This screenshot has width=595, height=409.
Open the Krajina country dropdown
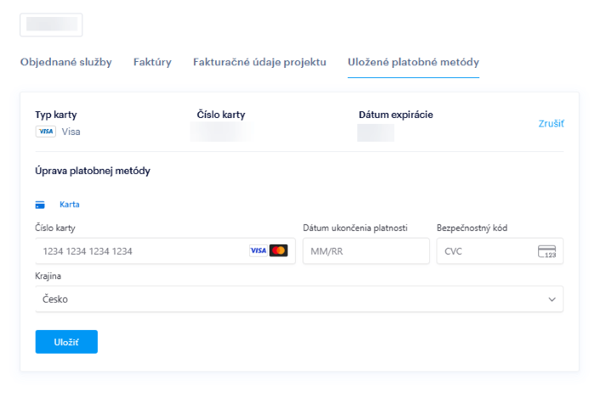pyautogui.click(x=299, y=300)
